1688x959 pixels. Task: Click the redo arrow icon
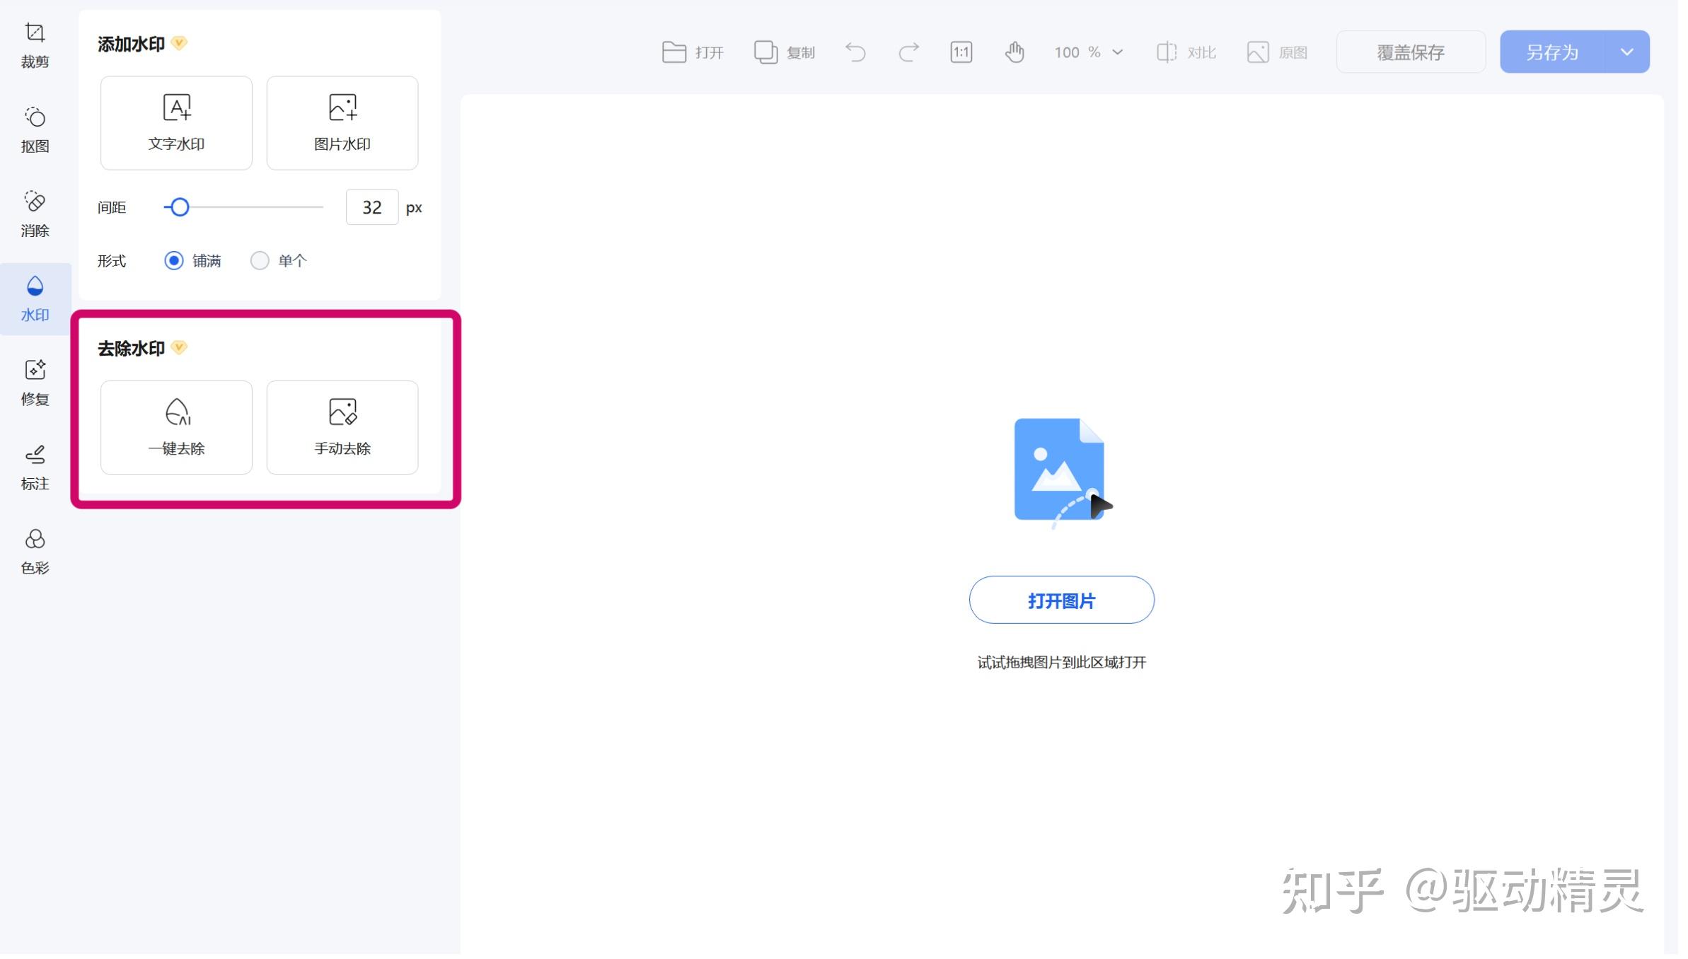908,52
